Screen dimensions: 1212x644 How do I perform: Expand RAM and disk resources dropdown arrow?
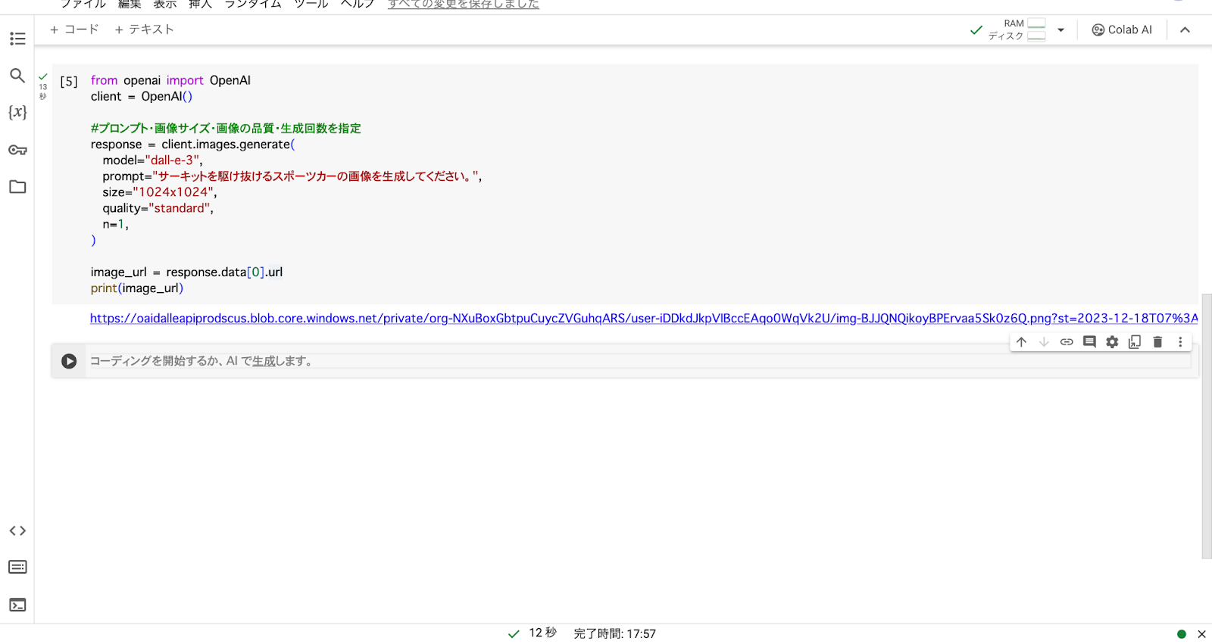pyautogui.click(x=1060, y=30)
